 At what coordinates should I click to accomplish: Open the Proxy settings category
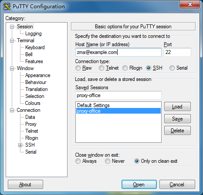click(x=31, y=124)
